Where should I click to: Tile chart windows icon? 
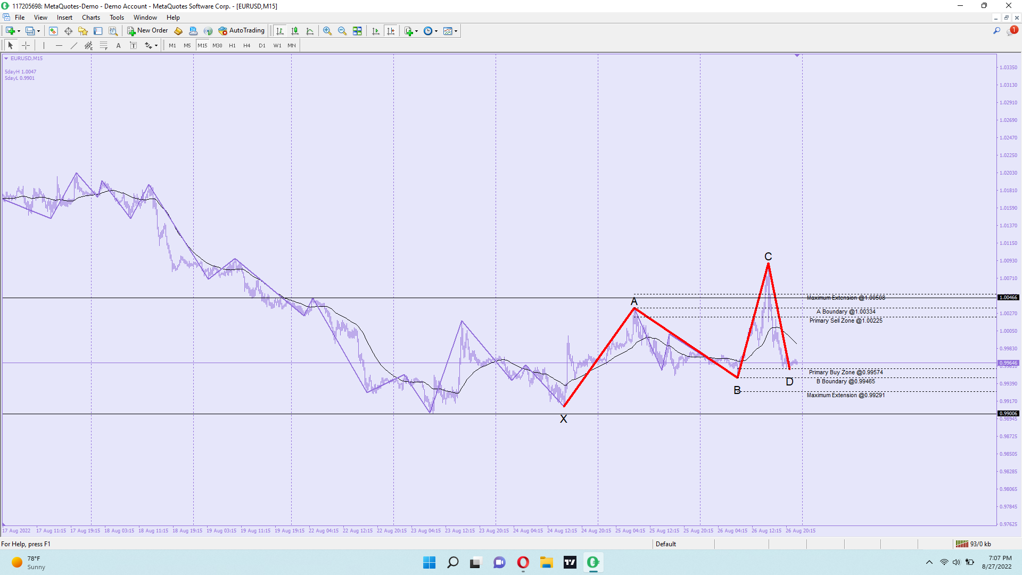(357, 31)
